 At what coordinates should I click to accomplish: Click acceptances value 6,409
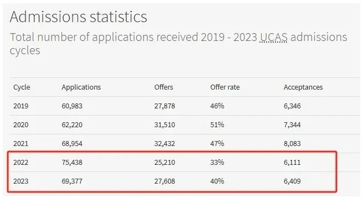[292, 181]
